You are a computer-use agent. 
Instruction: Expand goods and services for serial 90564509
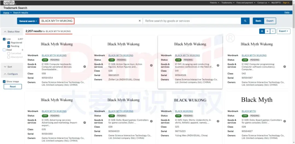[x=218, y=65]
